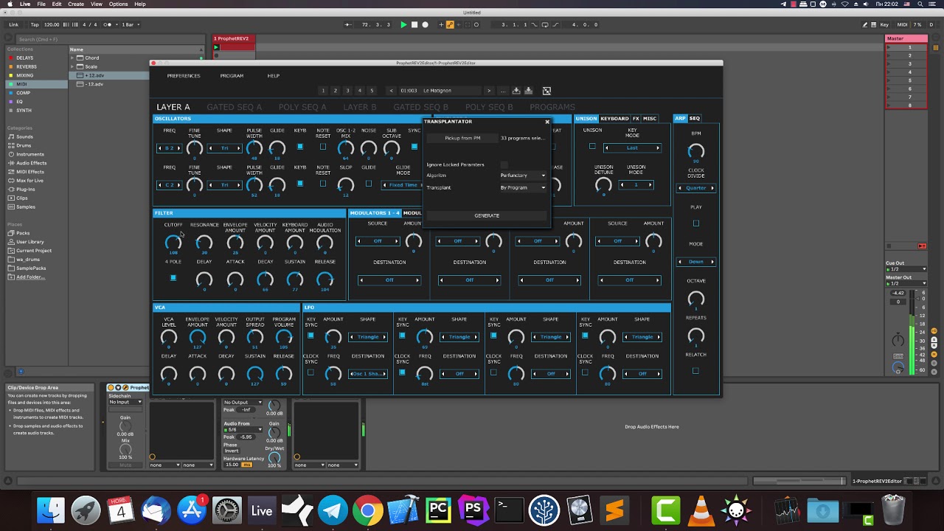Open first LFO Destination showing Osc 1 Shape
The width and height of the screenshot is (944, 531).
[x=367, y=374]
